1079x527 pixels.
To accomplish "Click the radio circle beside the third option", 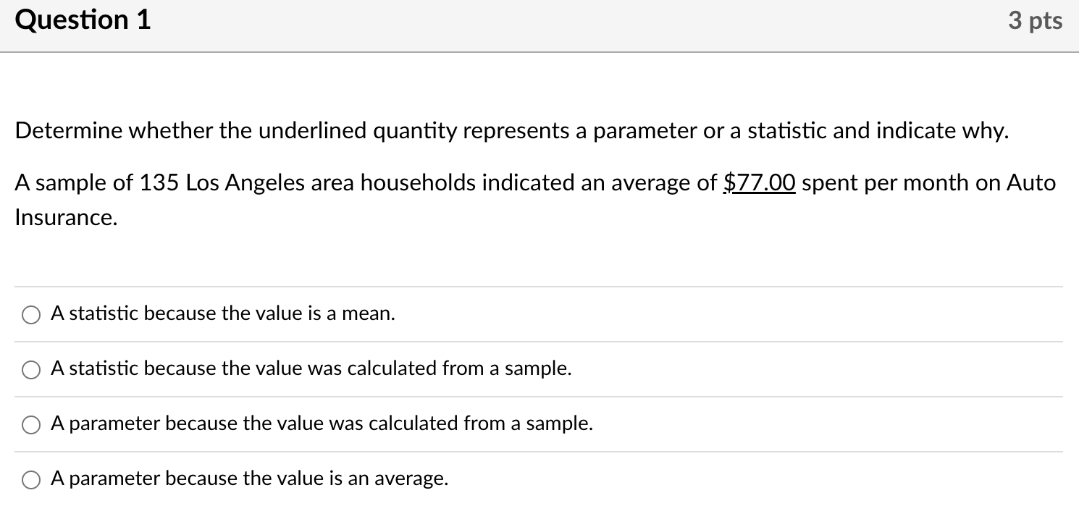I will (30, 424).
